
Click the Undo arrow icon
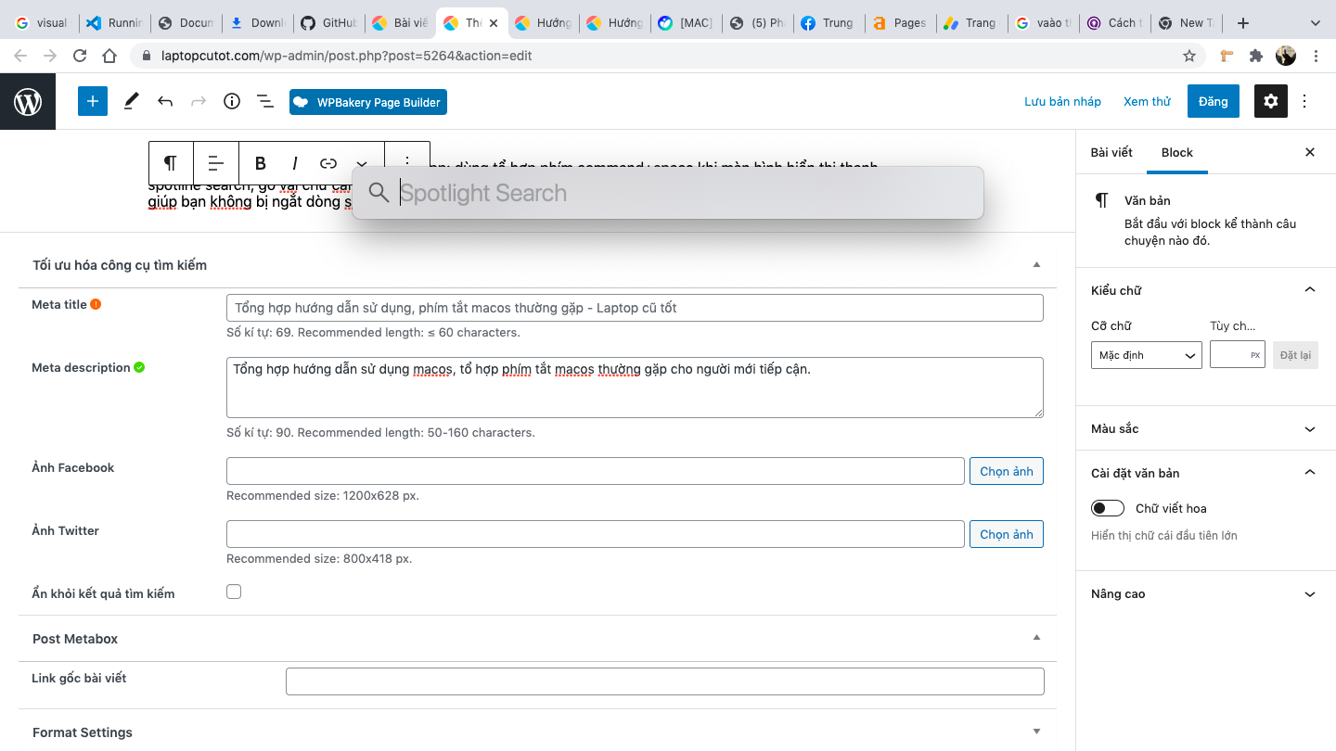[165, 101]
